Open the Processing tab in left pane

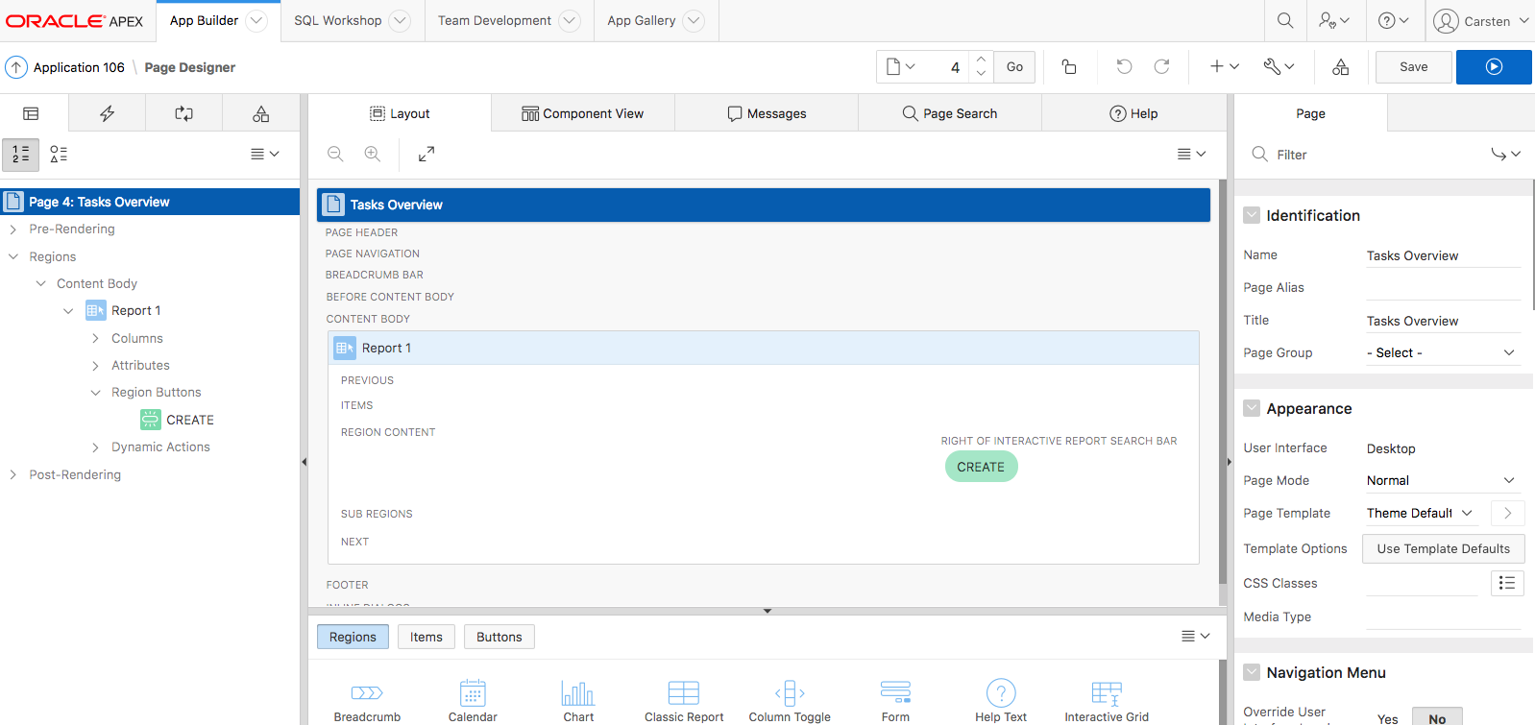184,113
